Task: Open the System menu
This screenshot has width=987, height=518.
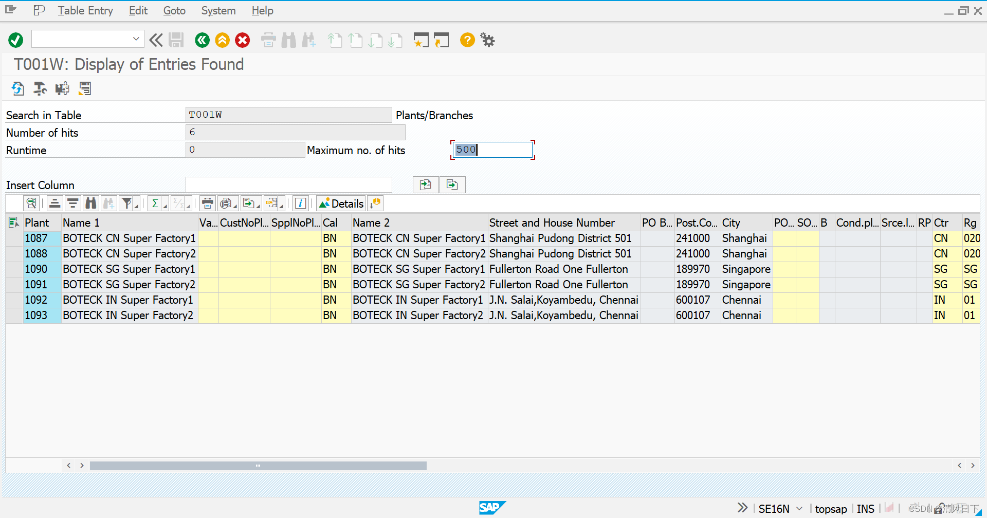Action: click(218, 11)
